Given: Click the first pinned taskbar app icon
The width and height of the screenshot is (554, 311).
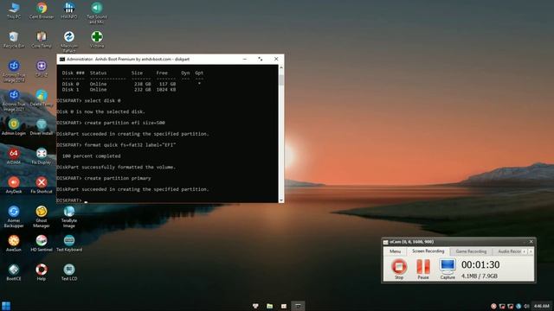Looking at the screenshot, I should coord(255,306).
